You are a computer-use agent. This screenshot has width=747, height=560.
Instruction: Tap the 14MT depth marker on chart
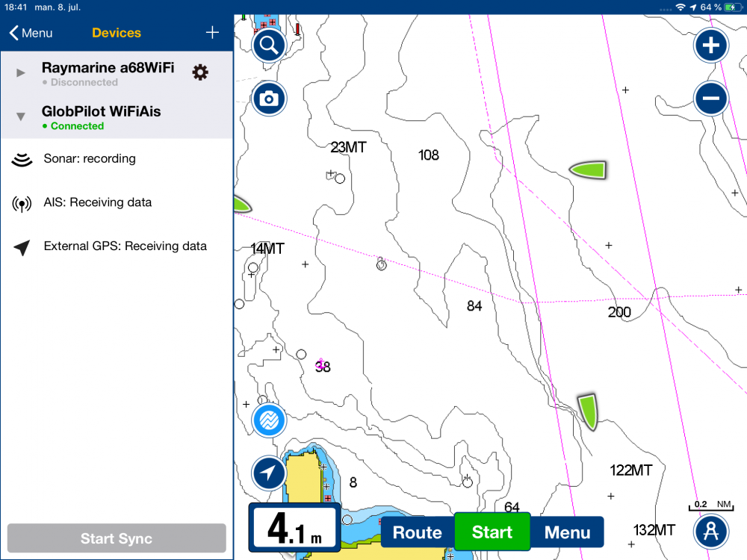click(267, 249)
